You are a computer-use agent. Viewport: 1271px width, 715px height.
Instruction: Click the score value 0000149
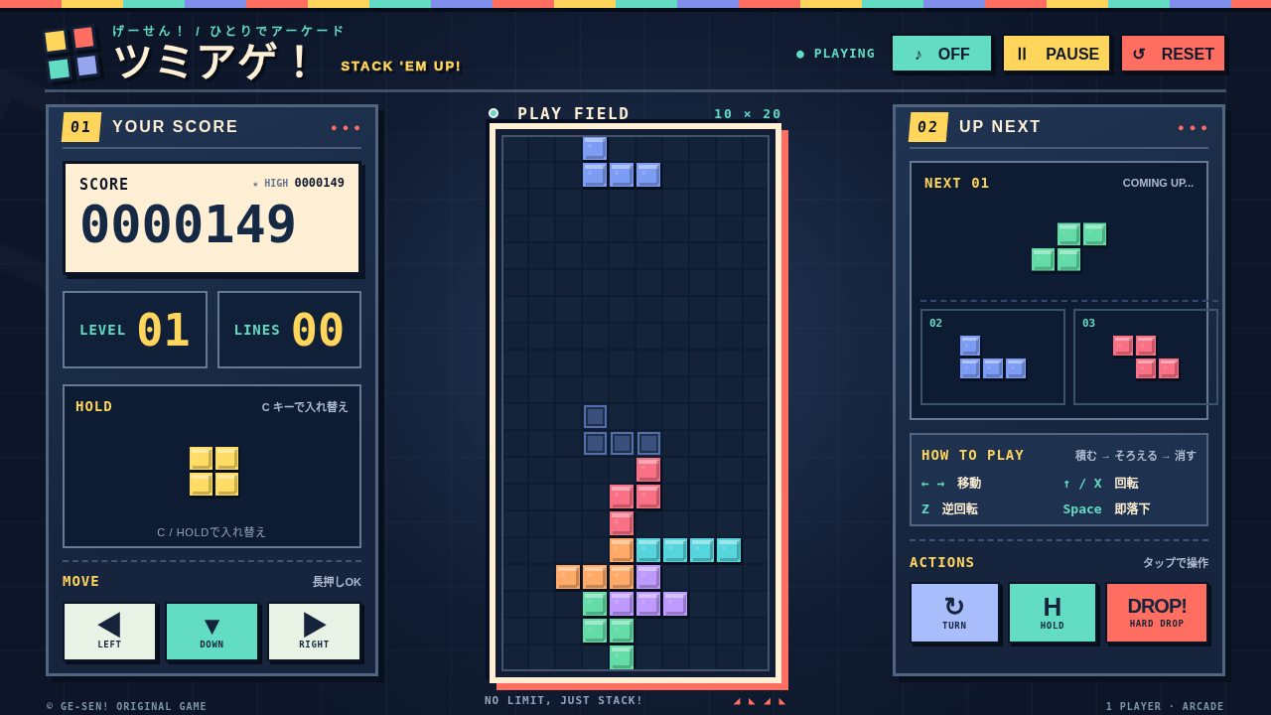pos(189,224)
